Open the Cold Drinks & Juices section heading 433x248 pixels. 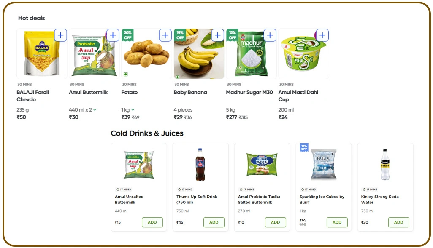tap(147, 133)
